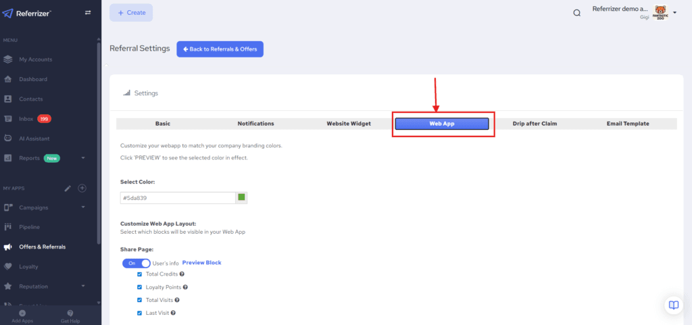Click Back to Referrals & Offers button

pos(220,49)
